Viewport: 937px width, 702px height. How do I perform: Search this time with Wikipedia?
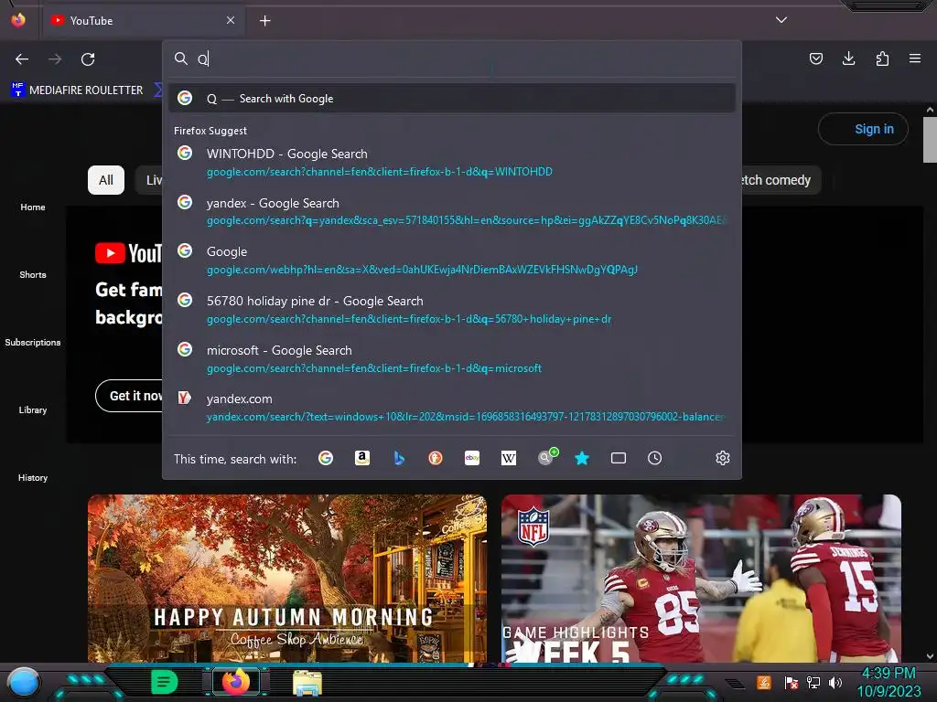click(x=509, y=458)
